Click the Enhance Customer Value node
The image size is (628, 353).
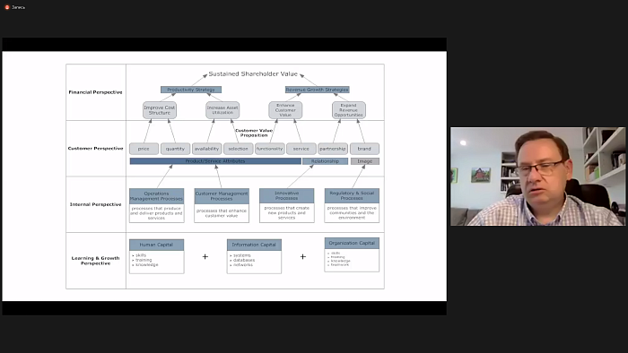tap(285, 110)
